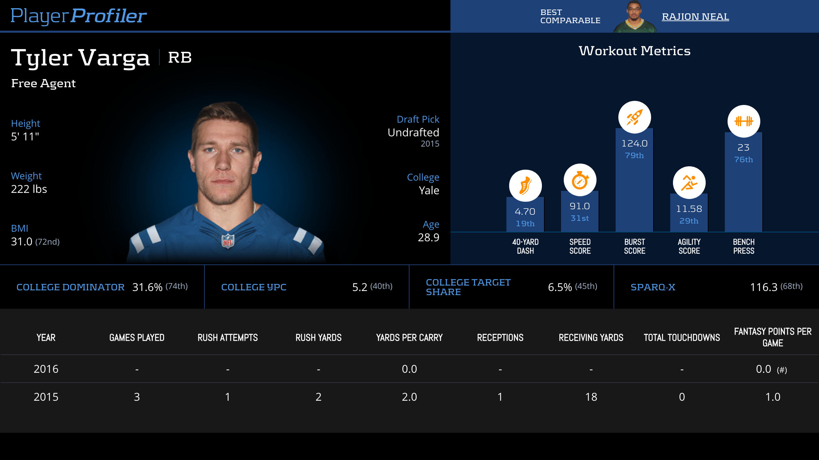Click Rajion Neal's headshot thumbnail
This screenshot has height=460, width=819.
pyautogui.click(x=634, y=17)
